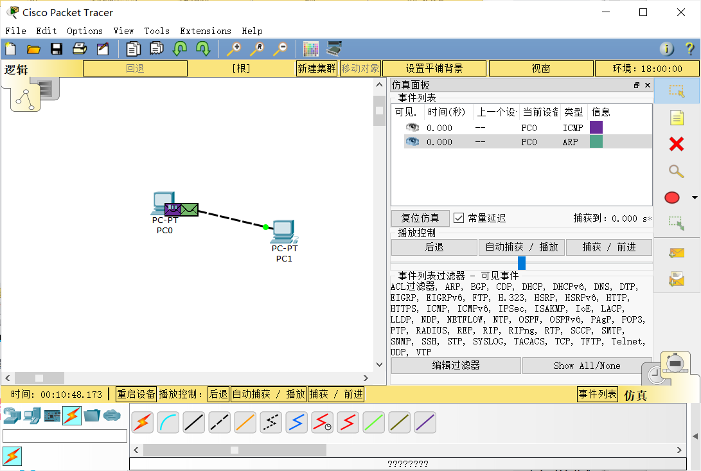Viewport: 701px width, 471px height.
Task: Click the PC1 device on canvas
Action: pos(285,232)
